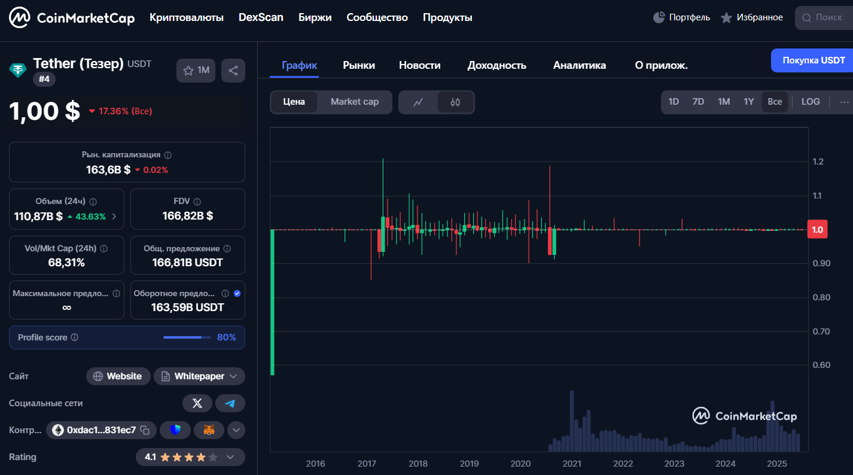The height and width of the screenshot is (475, 853).
Task: Open the Telegram social link
Action: click(x=230, y=403)
